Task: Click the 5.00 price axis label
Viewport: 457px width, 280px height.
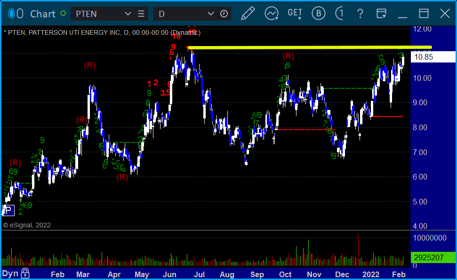Action: click(420, 202)
